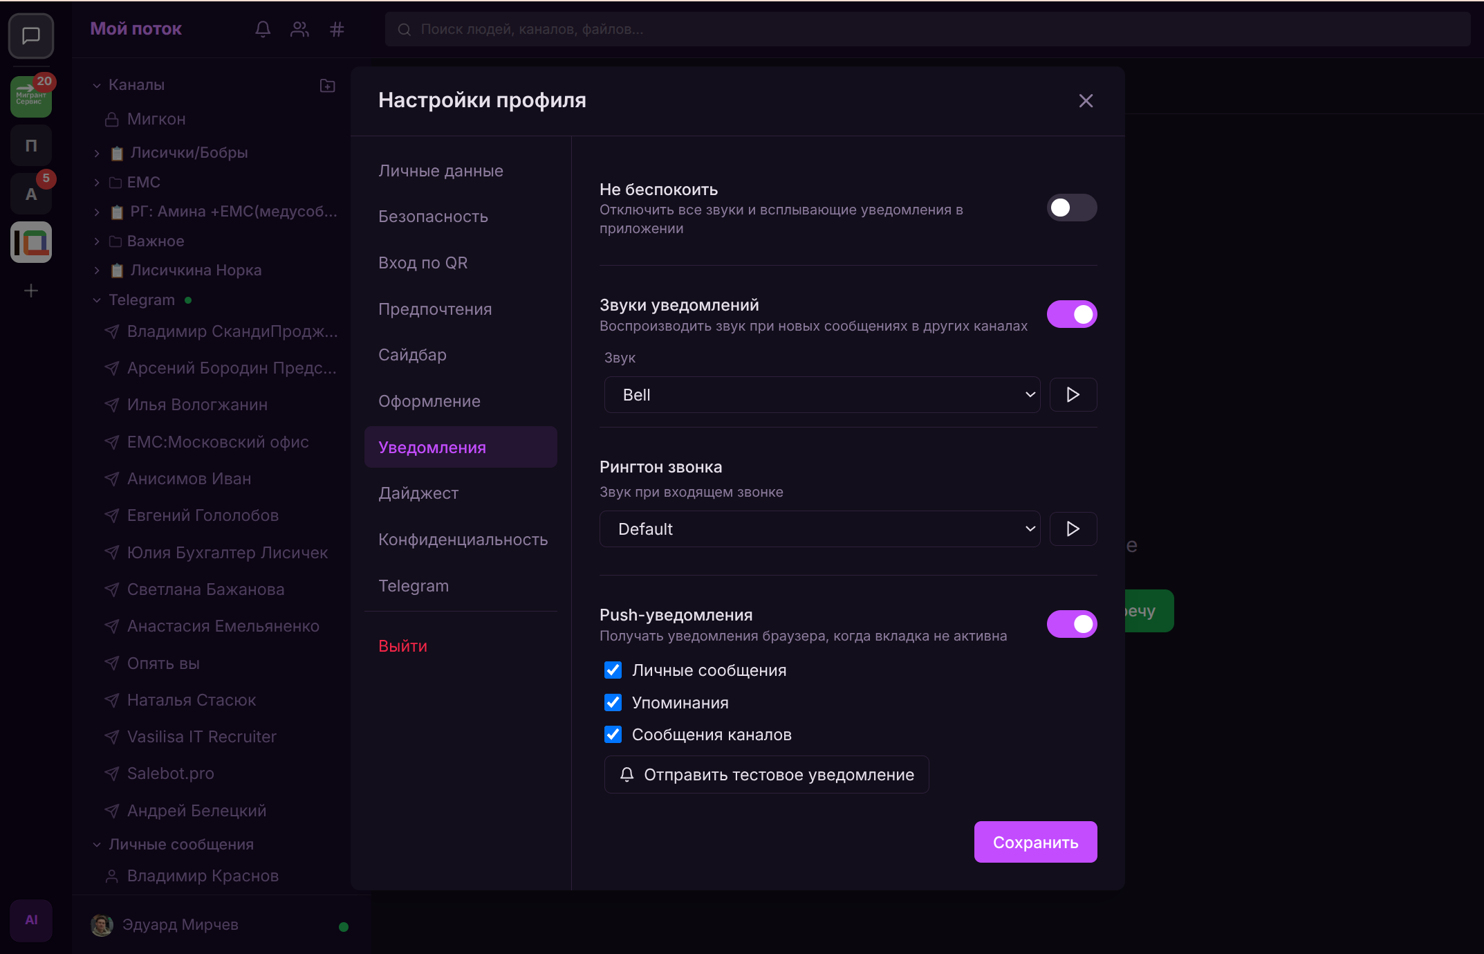This screenshot has height=954, width=1484.
Task: Play the Default ringtone preview
Action: point(1073,529)
